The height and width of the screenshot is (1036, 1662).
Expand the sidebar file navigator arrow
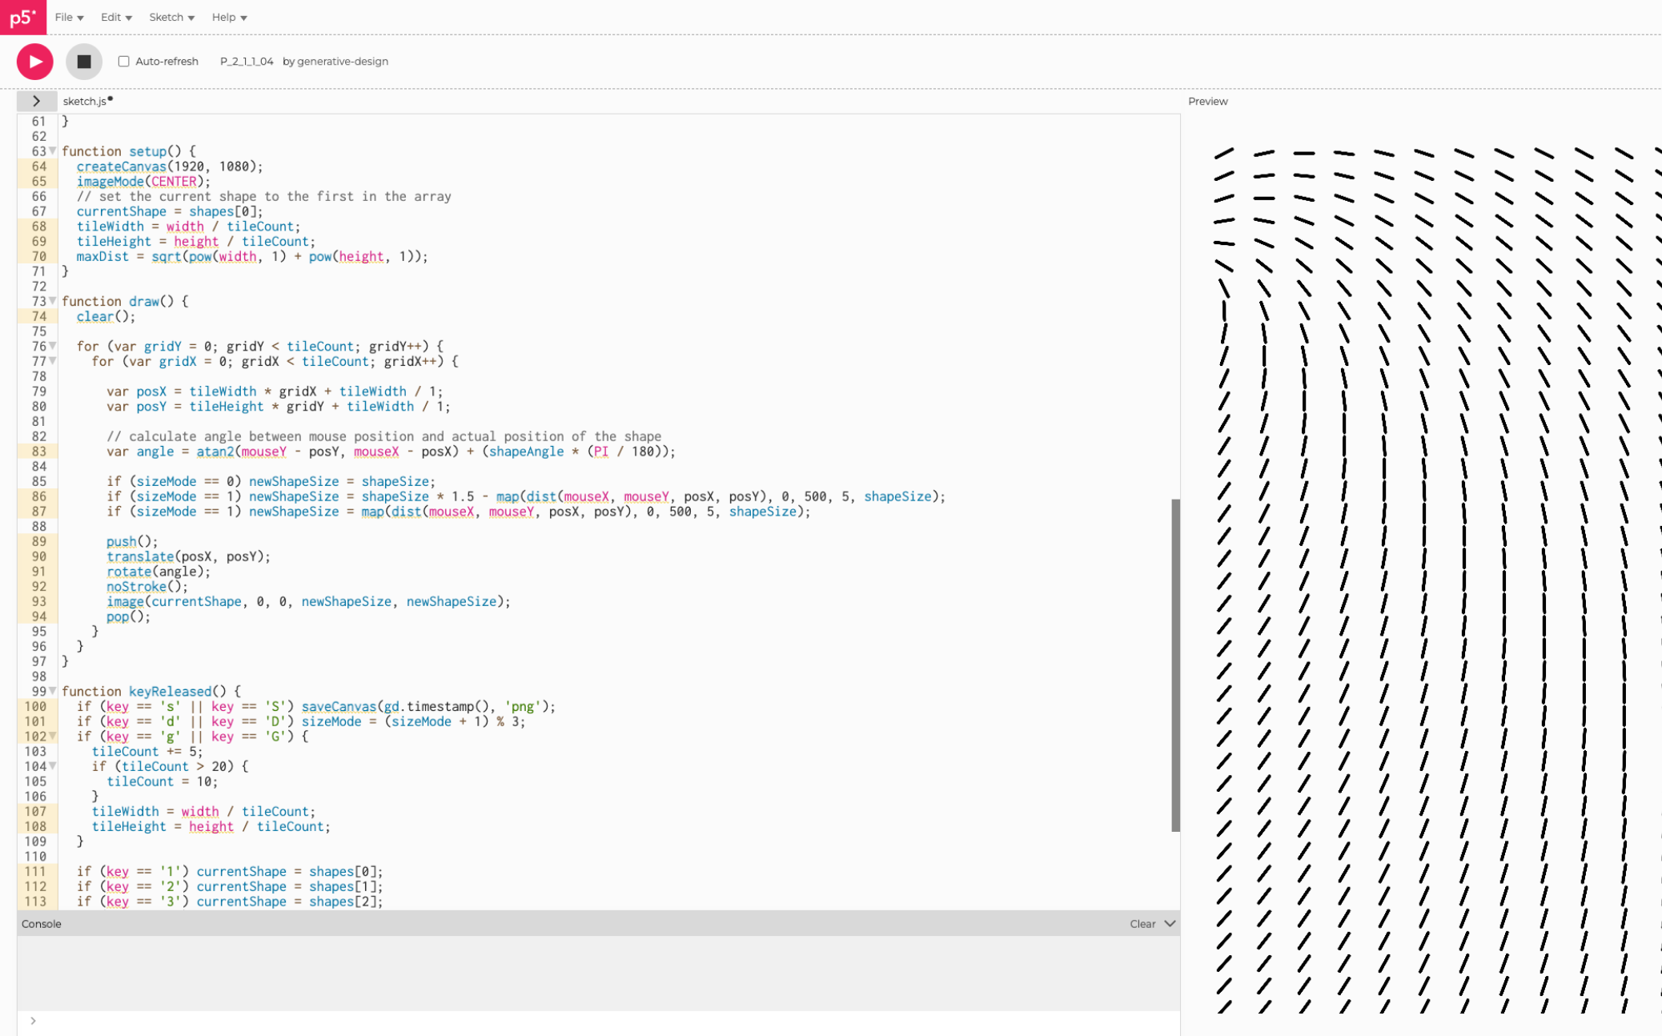[36, 101]
